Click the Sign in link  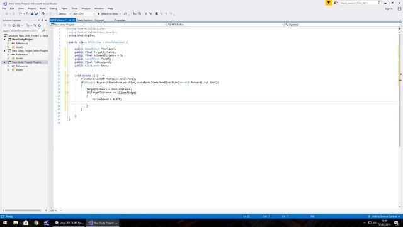coord(389,9)
